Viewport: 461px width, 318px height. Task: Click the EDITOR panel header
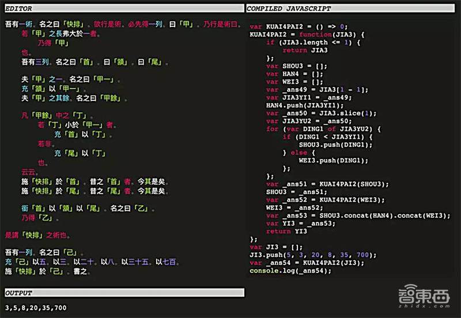point(19,9)
